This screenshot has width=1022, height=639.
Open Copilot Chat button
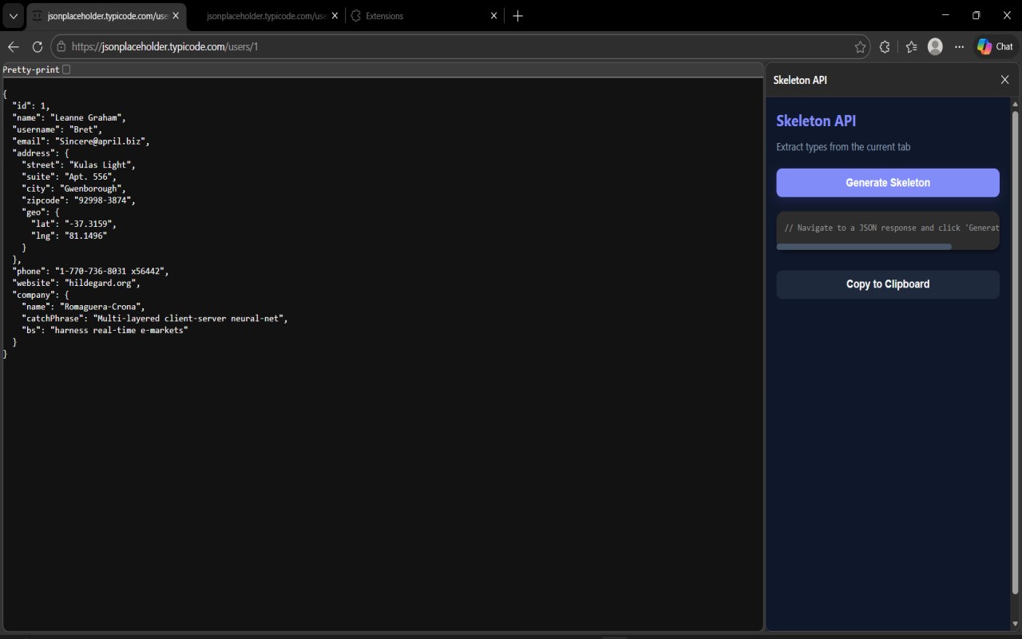(x=995, y=47)
